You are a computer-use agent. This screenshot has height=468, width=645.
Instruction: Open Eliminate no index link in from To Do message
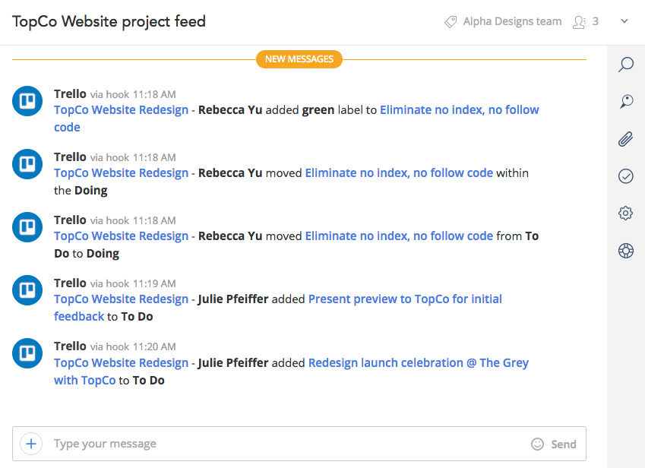399,236
